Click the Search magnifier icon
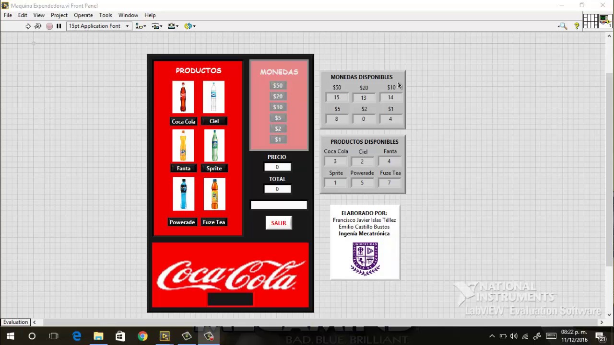The width and height of the screenshot is (614, 345). 563,26
